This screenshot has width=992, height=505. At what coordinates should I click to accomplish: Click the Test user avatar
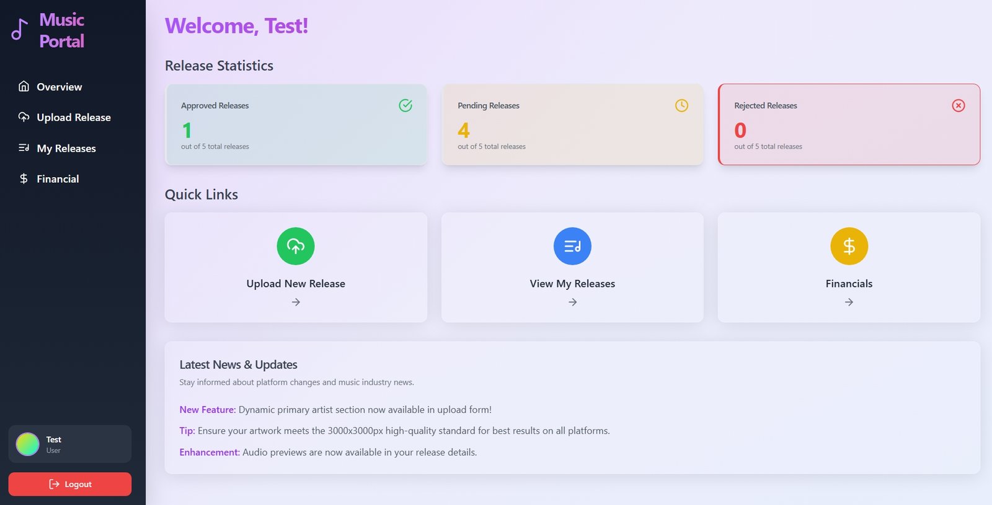pyautogui.click(x=27, y=444)
